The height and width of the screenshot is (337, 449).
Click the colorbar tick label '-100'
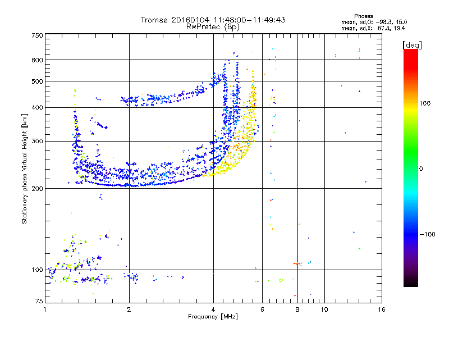coord(427,234)
